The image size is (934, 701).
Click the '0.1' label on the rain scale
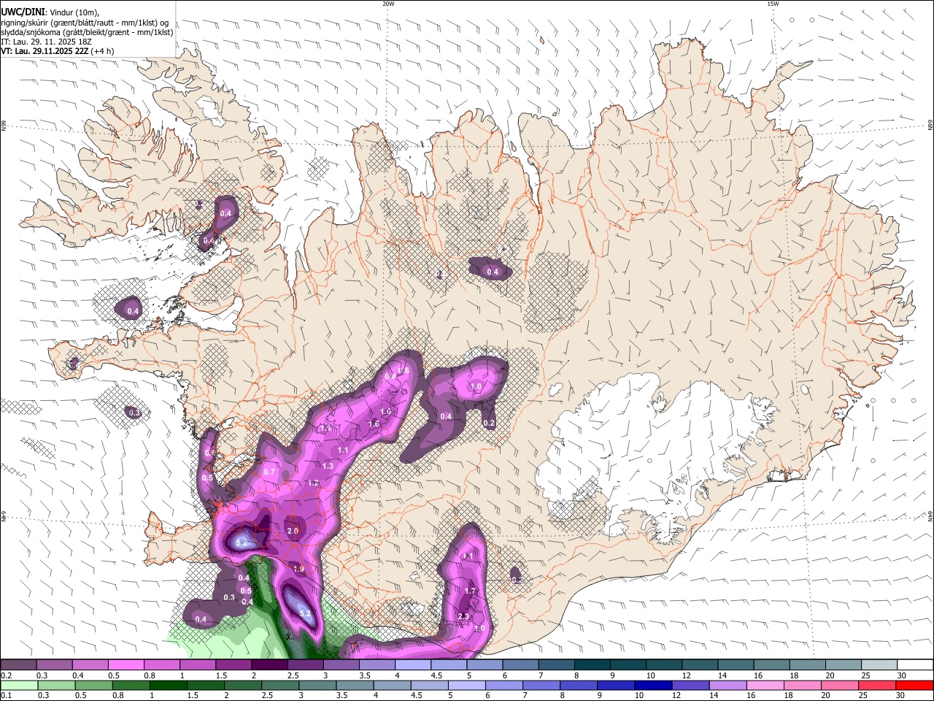(x=5, y=696)
